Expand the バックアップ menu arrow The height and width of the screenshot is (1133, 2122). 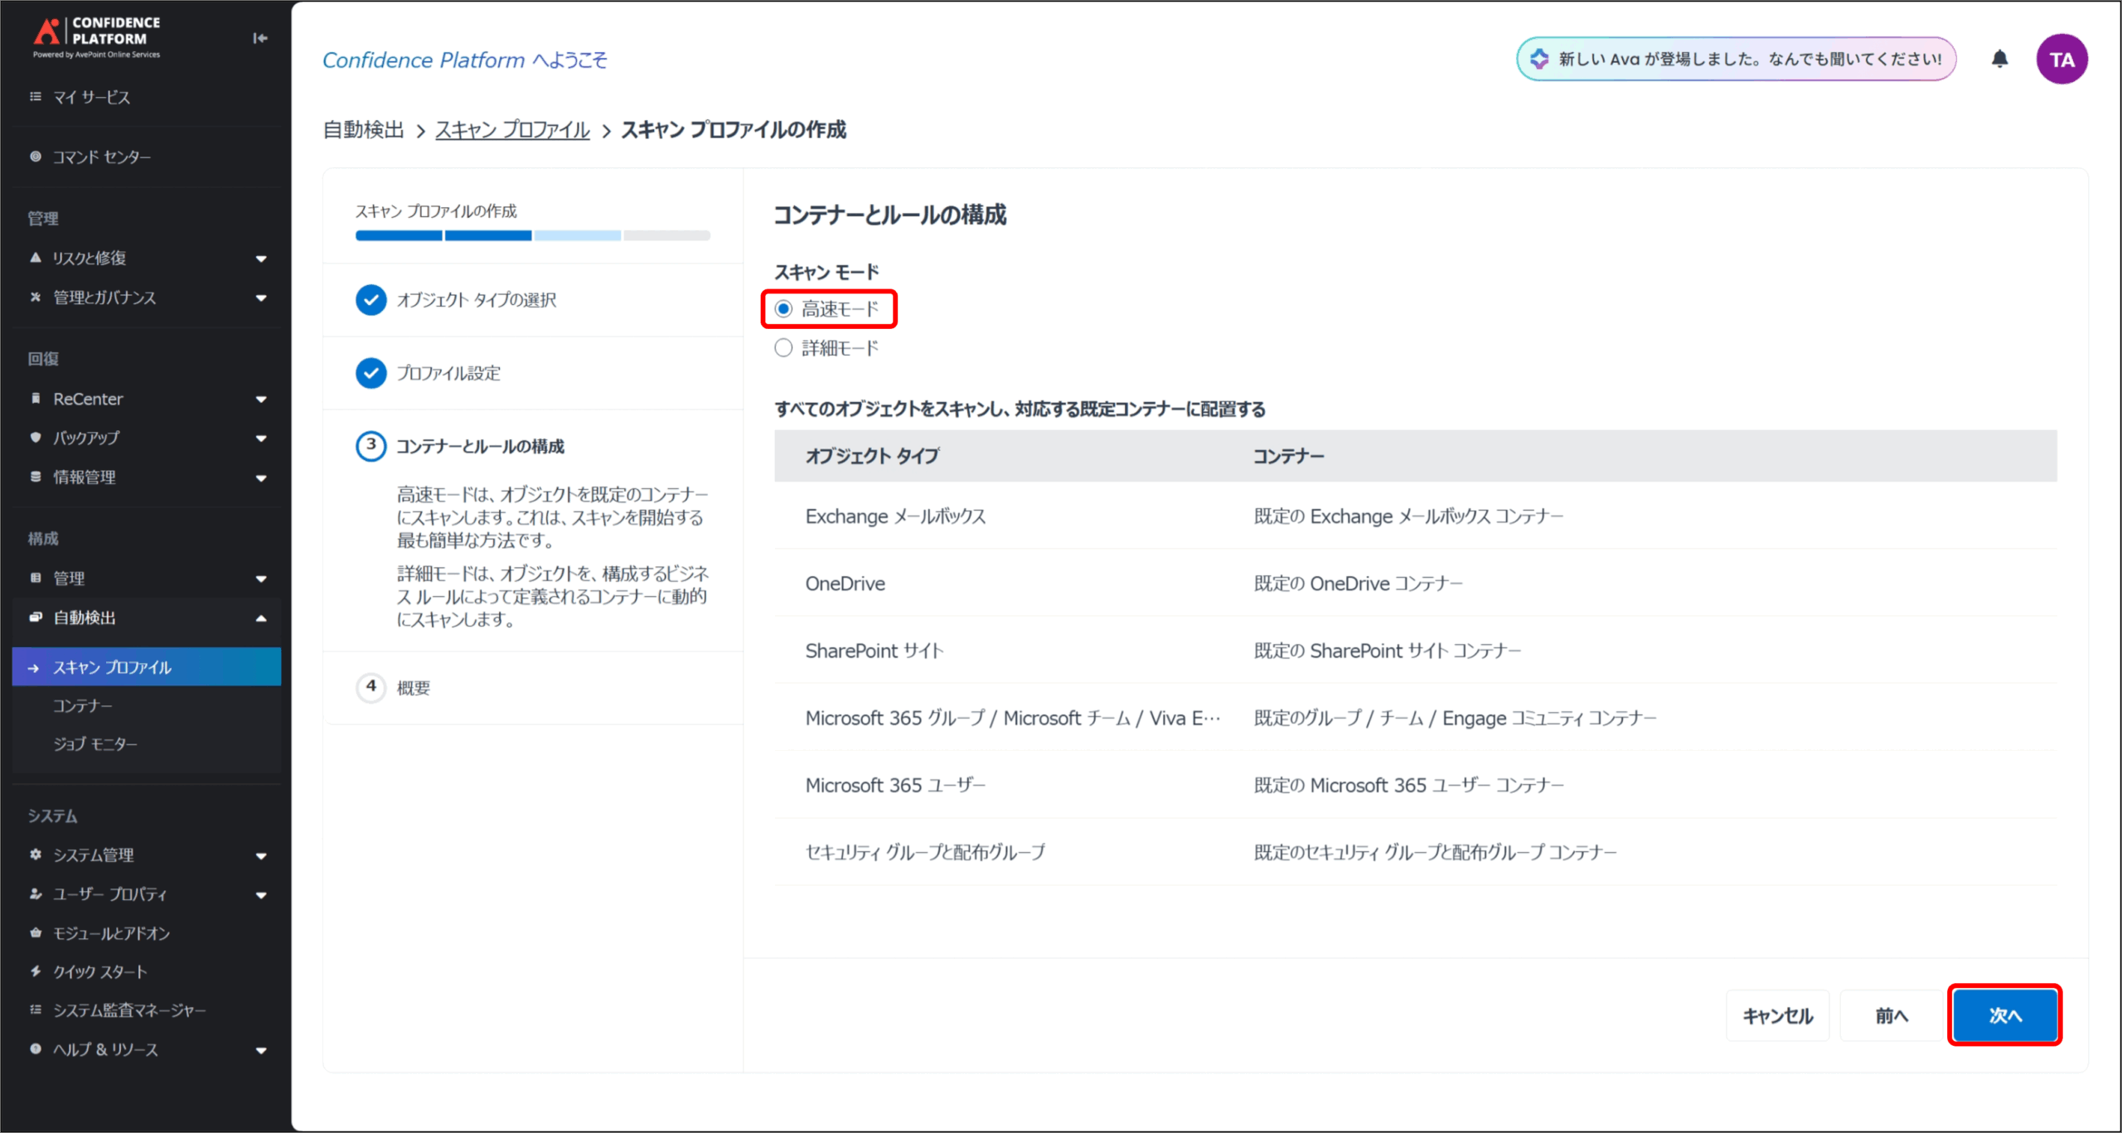point(261,438)
